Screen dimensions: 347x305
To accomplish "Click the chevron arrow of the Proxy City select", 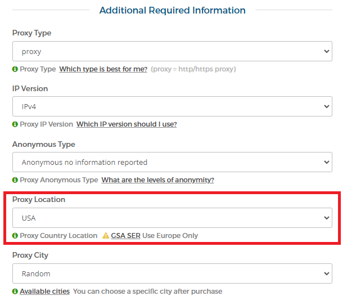I will tap(326, 273).
